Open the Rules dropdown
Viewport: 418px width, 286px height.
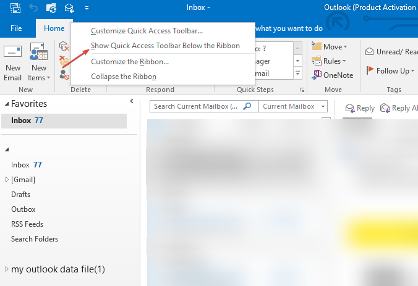tap(329, 61)
